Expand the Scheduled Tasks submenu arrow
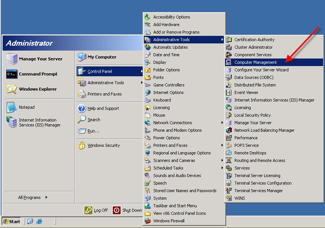Image resolution: width=325 pixels, height=228 pixels. pyautogui.click(x=222, y=168)
